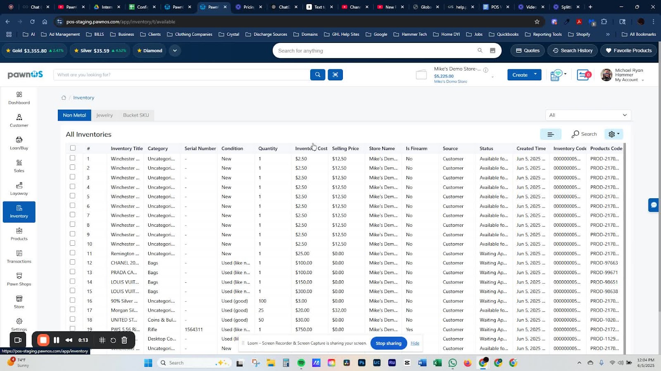Open the Clients bookmarks folder
The height and width of the screenshot is (371, 661).
150,34
